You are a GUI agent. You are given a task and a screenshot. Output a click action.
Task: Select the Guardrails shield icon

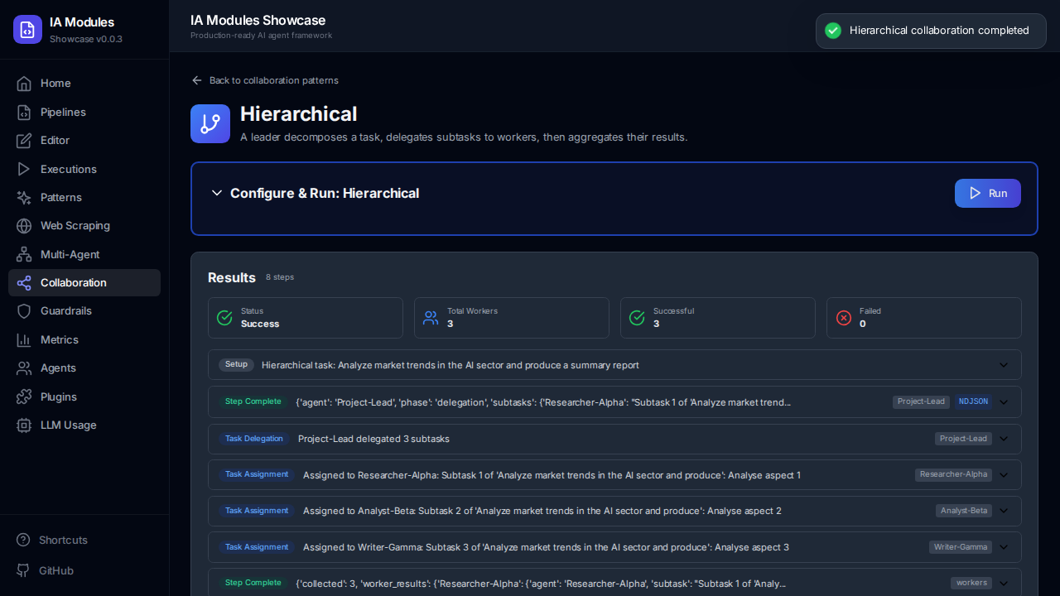pyautogui.click(x=25, y=310)
